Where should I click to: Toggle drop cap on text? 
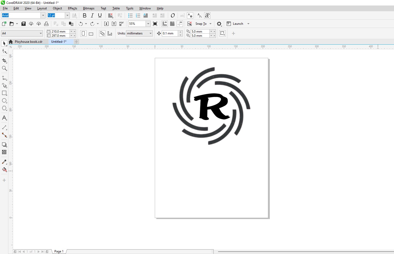(x=146, y=15)
